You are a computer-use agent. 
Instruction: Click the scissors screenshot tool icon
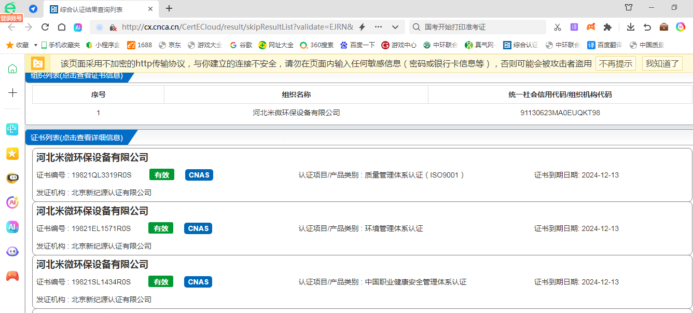pos(558,27)
